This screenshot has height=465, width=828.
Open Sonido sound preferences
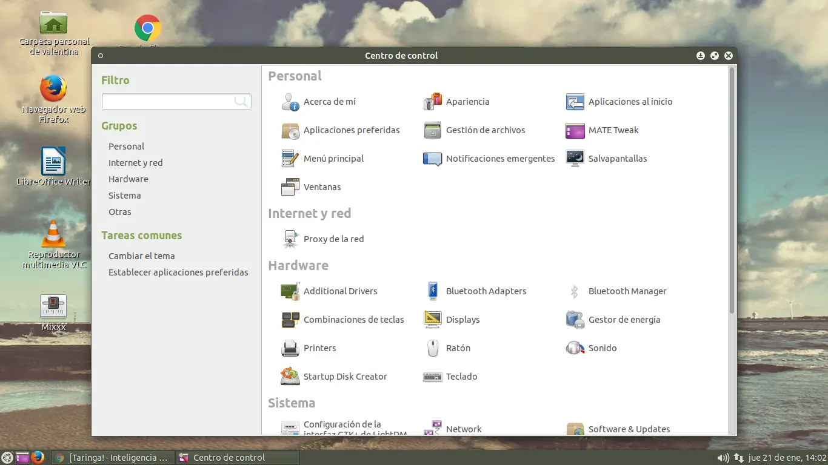(592, 348)
